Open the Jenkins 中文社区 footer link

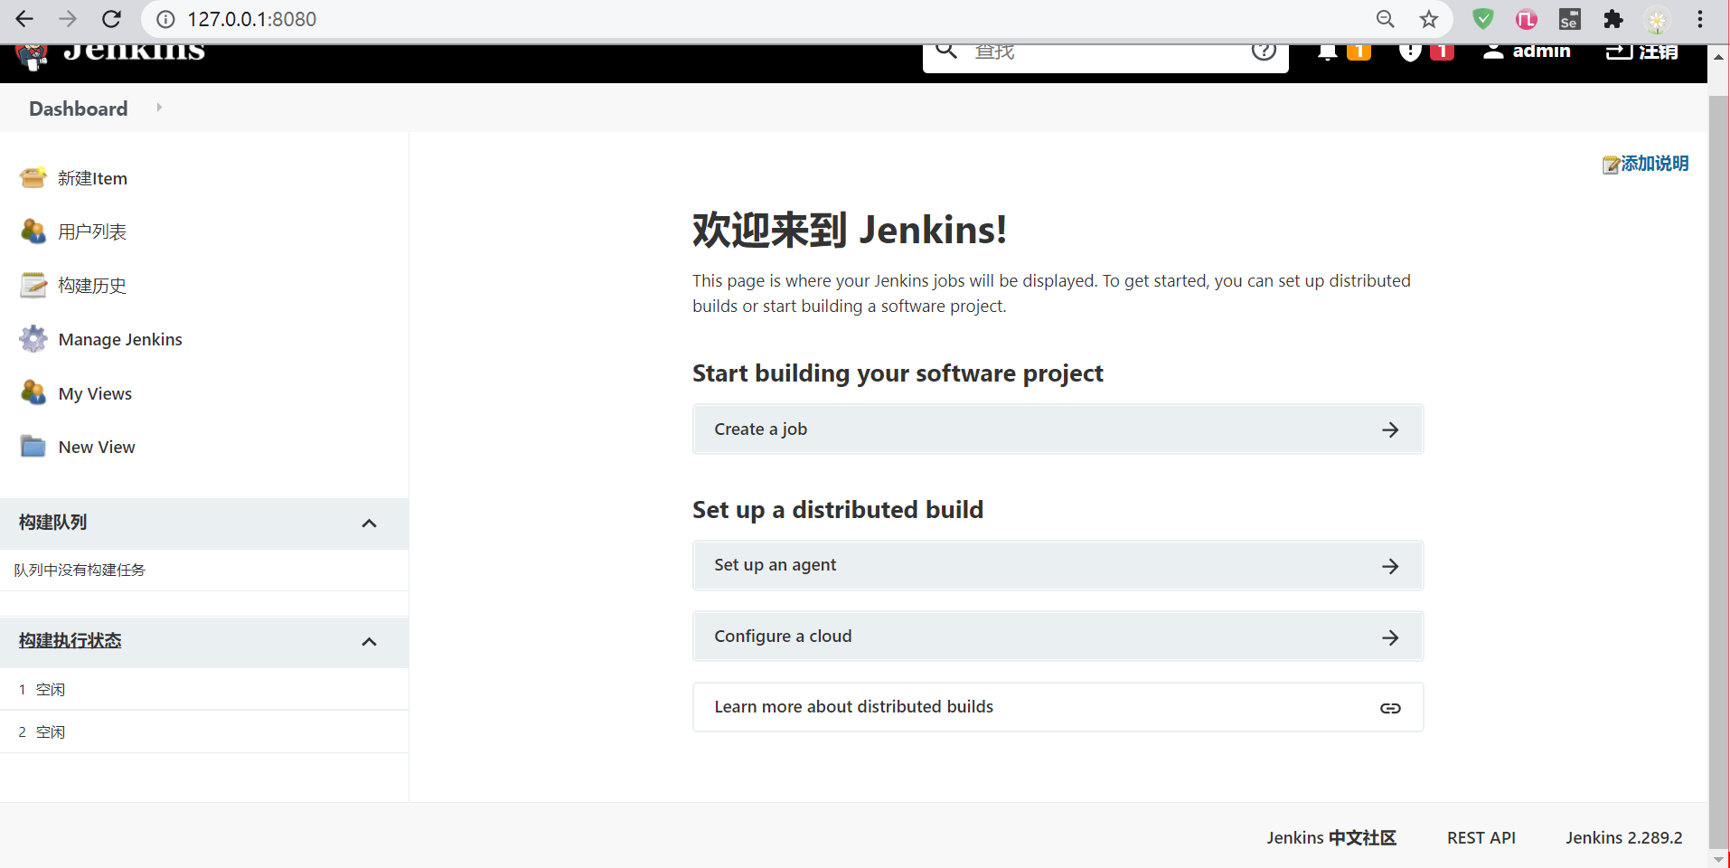tap(1330, 838)
